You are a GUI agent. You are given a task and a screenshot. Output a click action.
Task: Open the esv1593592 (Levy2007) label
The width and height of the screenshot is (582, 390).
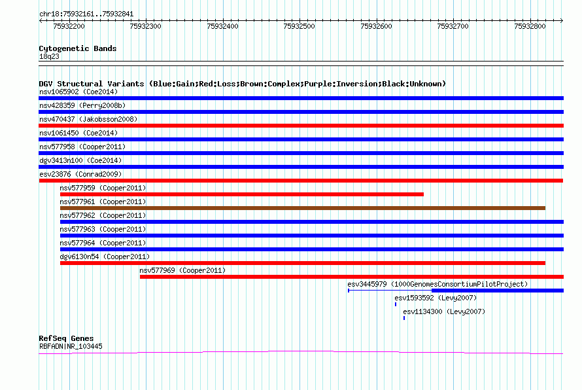[436, 298]
